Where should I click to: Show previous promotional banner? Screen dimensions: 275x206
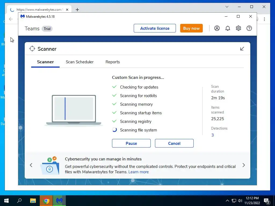[31, 165]
